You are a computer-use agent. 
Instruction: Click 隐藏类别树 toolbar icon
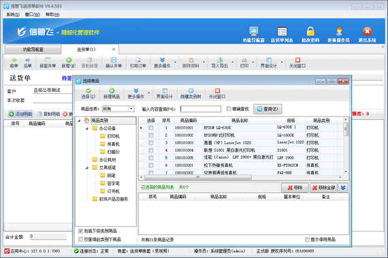(191, 91)
